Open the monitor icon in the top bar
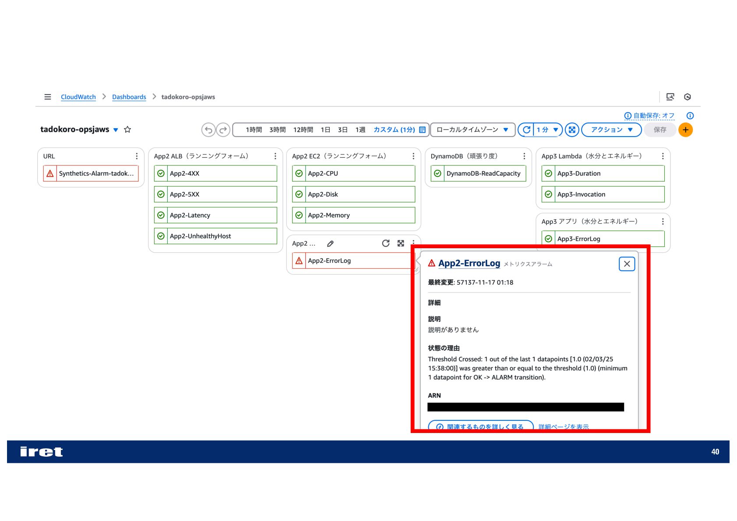737x521 pixels. click(x=670, y=97)
